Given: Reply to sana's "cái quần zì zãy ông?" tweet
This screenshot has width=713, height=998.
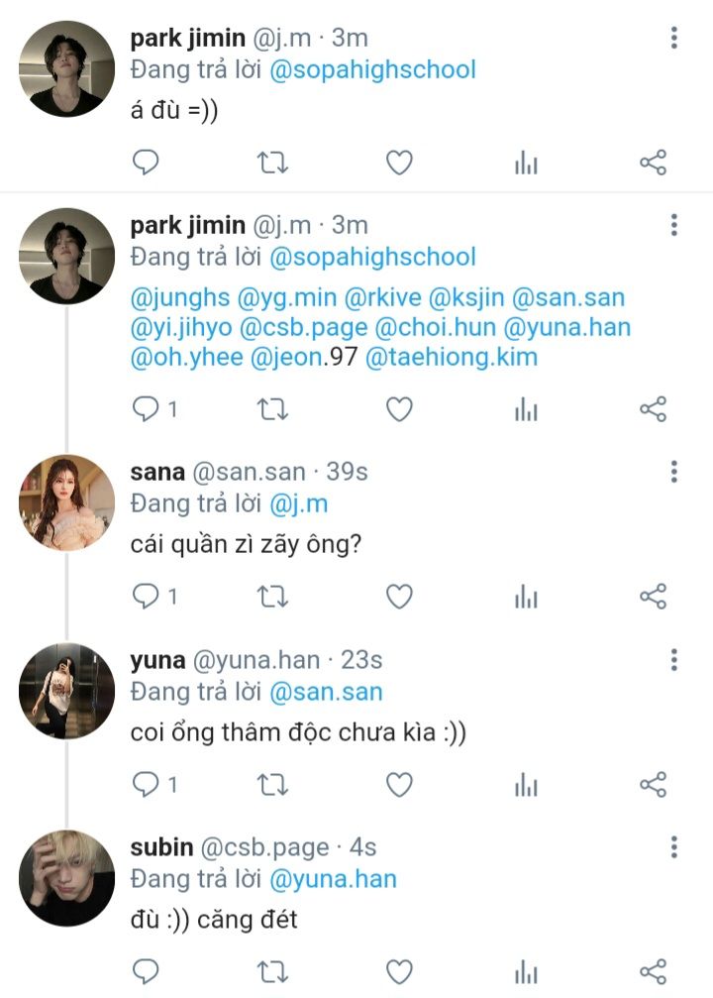Looking at the screenshot, I should click(146, 596).
